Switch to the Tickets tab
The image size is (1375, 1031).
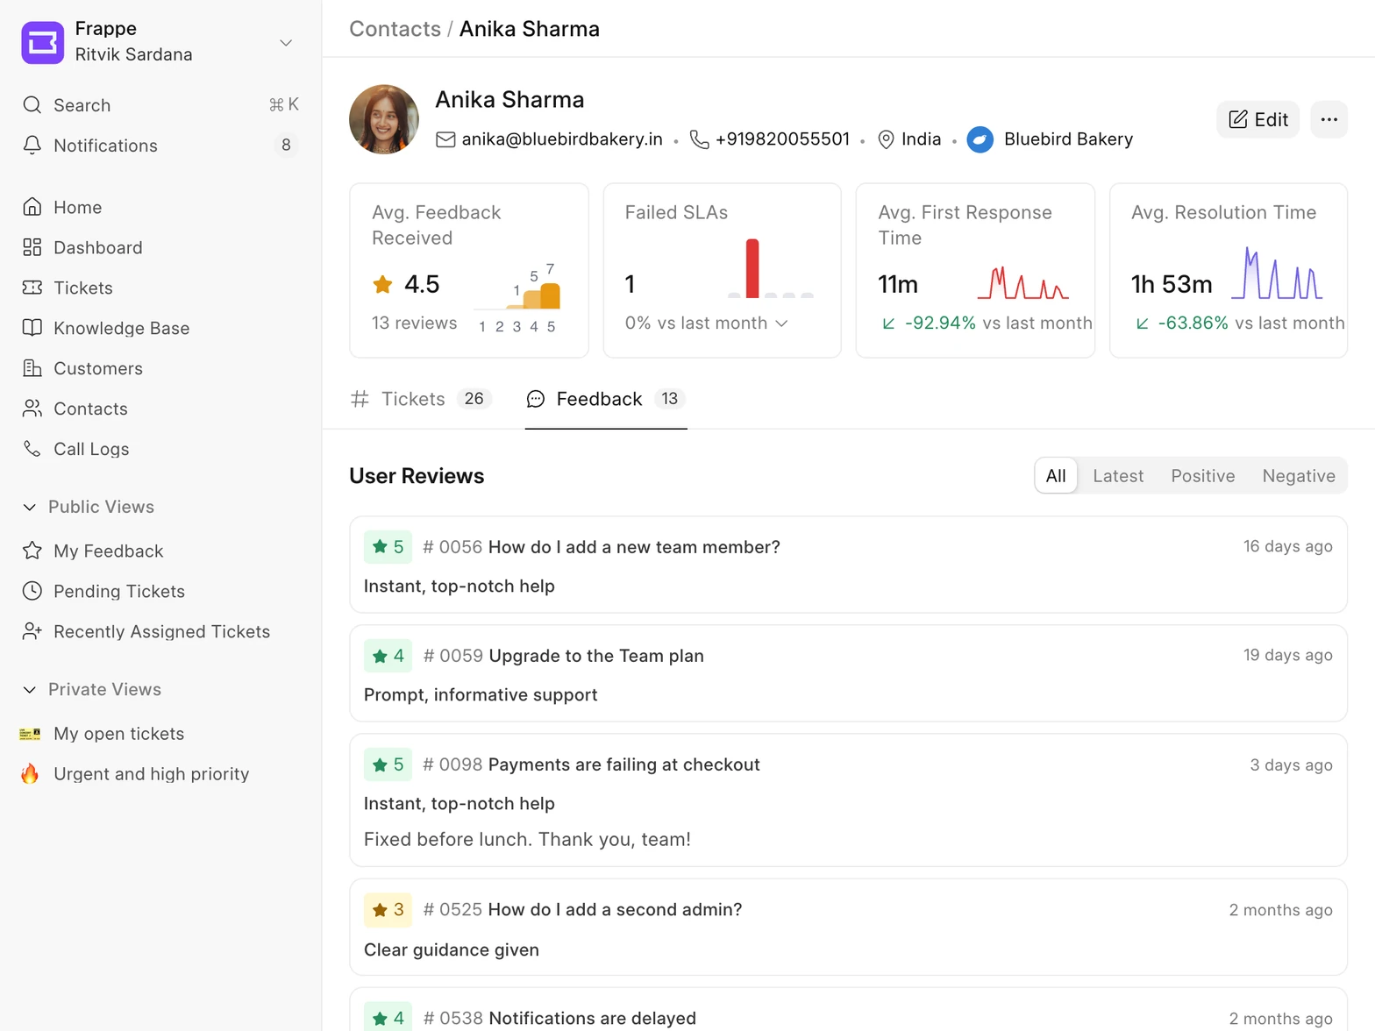pos(421,399)
